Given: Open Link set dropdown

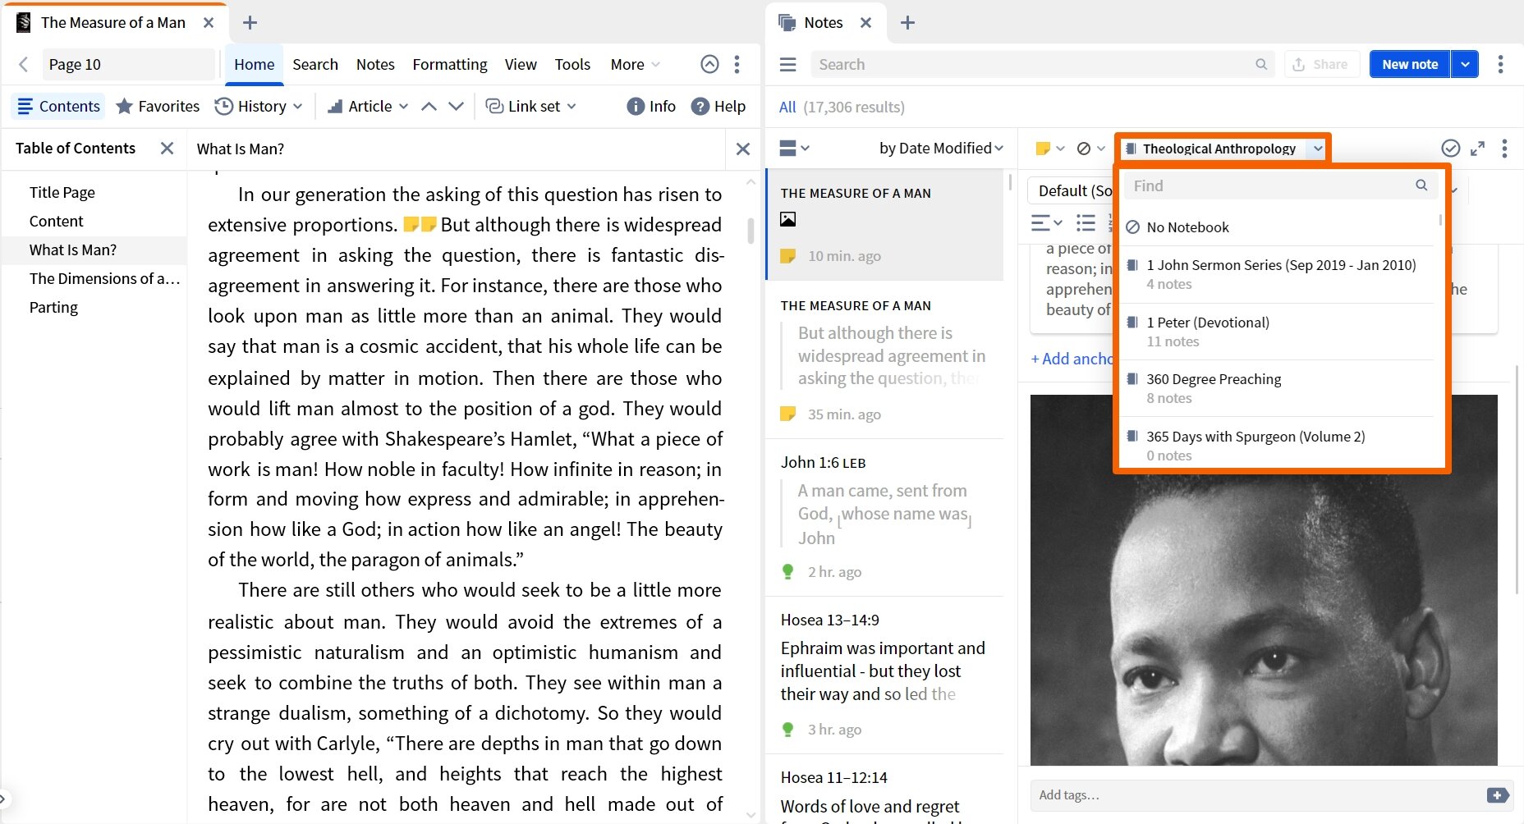Looking at the screenshot, I should click(531, 106).
